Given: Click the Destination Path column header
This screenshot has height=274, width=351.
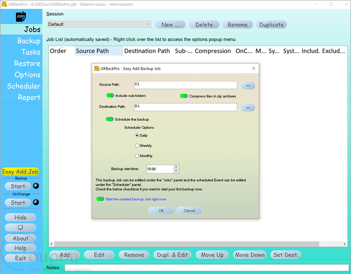Looking at the screenshot, I should [148, 51].
